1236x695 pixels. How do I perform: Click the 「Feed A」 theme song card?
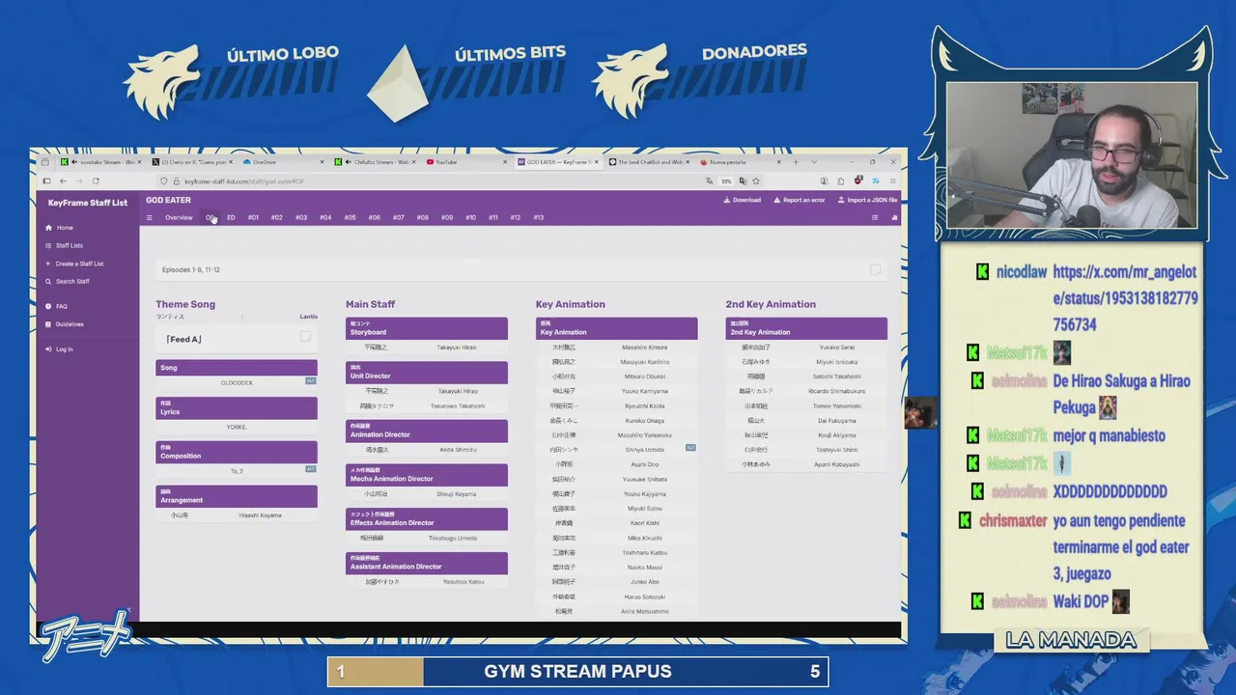coord(237,339)
